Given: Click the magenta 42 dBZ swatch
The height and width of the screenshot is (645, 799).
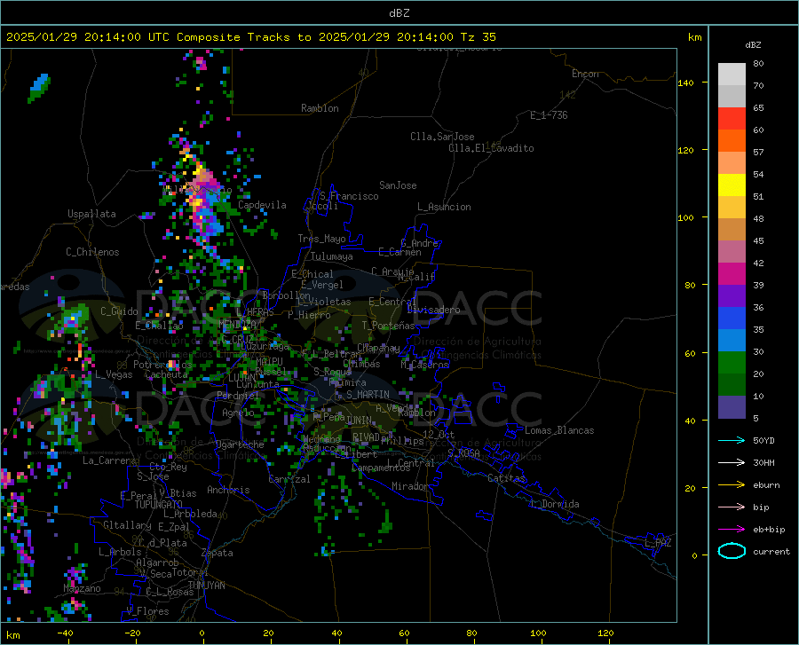Looking at the screenshot, I should [732, 274].
